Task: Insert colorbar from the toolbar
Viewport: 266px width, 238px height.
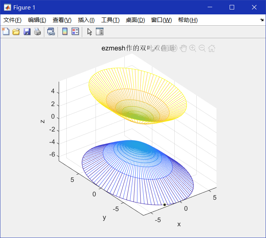Action: pos(65,31)
